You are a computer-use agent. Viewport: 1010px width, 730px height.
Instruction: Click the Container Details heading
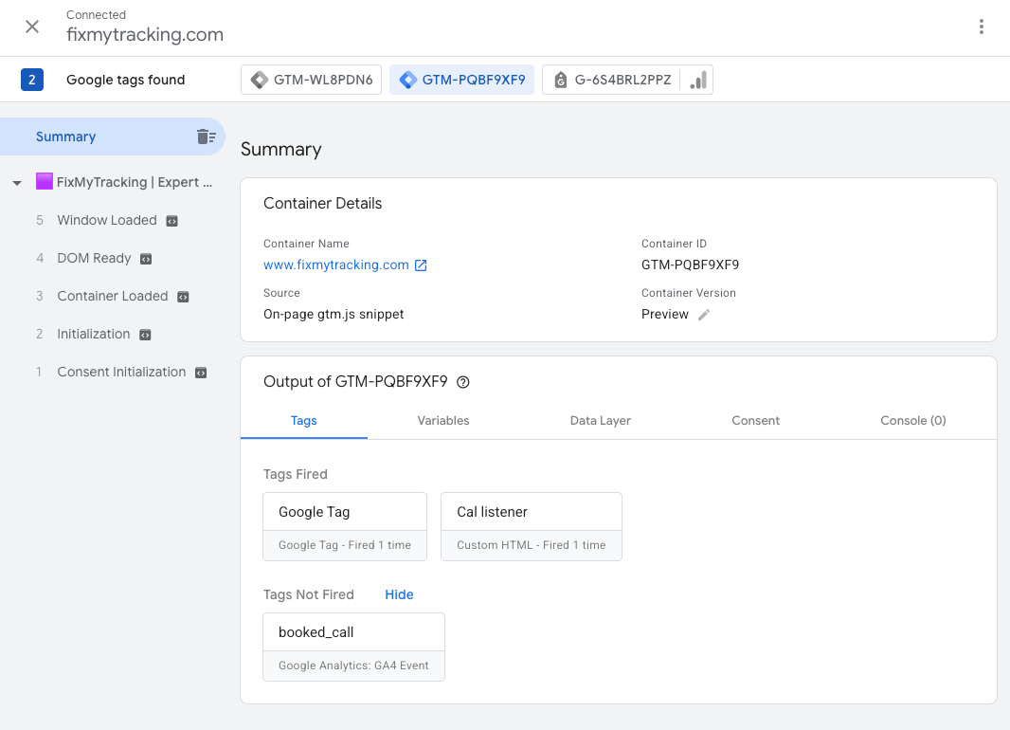pyautogui.click(x=323, y=204)
